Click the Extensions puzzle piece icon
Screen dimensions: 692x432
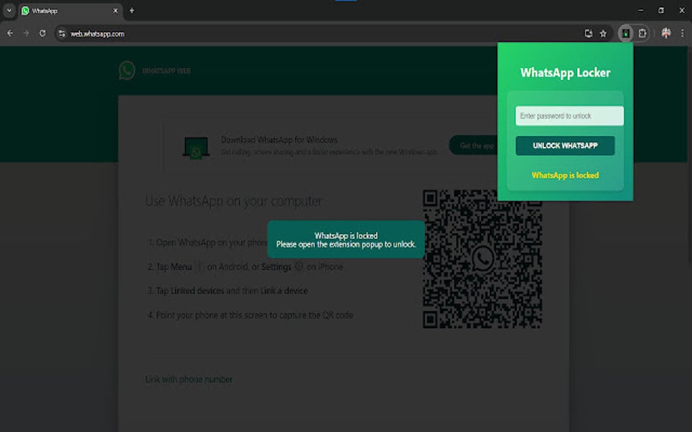[641, 33]
